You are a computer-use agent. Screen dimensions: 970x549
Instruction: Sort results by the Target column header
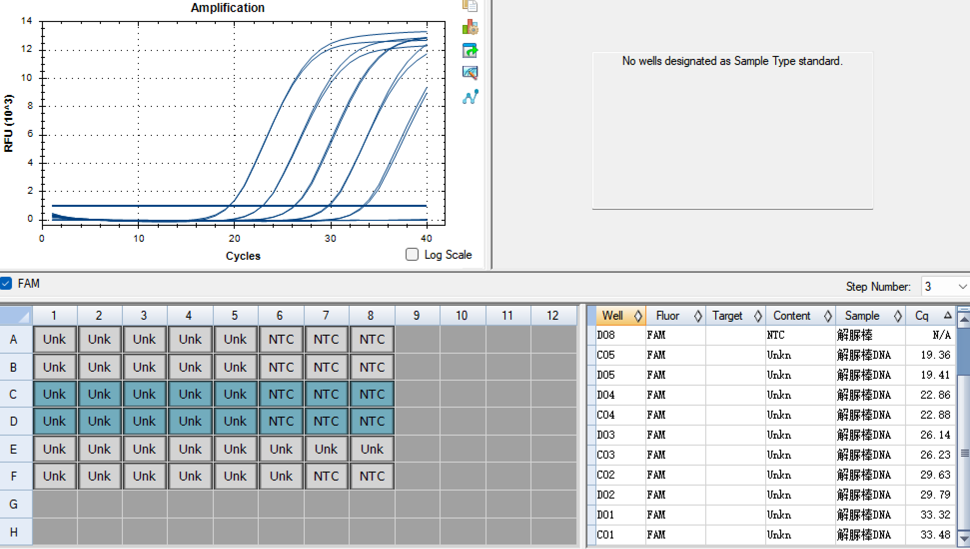pyautogui.click(x=736, y=316)
